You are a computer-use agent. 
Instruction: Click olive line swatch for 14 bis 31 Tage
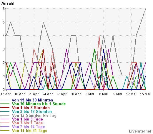click(5, 130)
